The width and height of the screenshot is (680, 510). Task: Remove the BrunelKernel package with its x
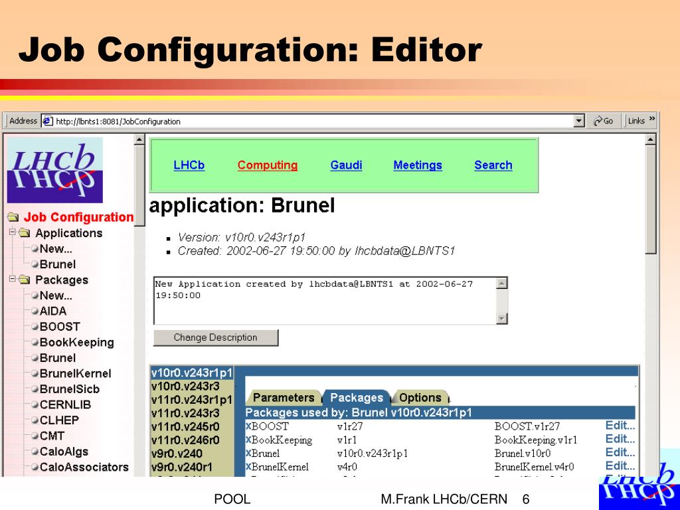click(x=248, y=467)
